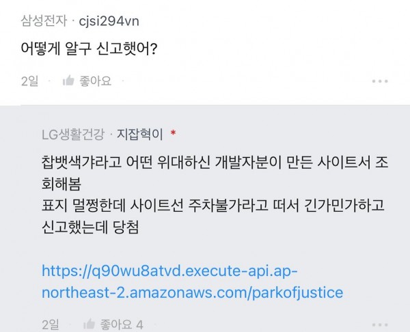
Task: Click the 2일 timestamp on the reply
Action: click(x=51, y=322)
